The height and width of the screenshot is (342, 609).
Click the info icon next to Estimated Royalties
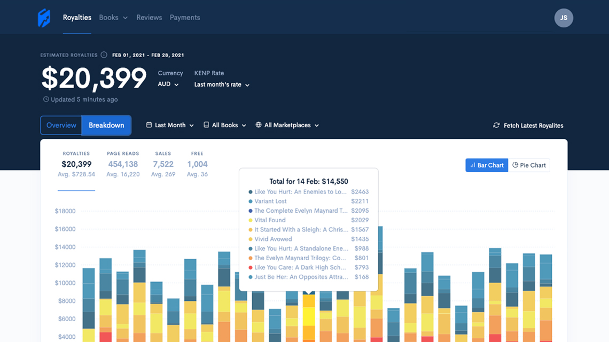pos(103,55)
